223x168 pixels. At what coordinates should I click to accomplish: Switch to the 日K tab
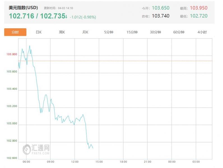[x=39, y=32]
